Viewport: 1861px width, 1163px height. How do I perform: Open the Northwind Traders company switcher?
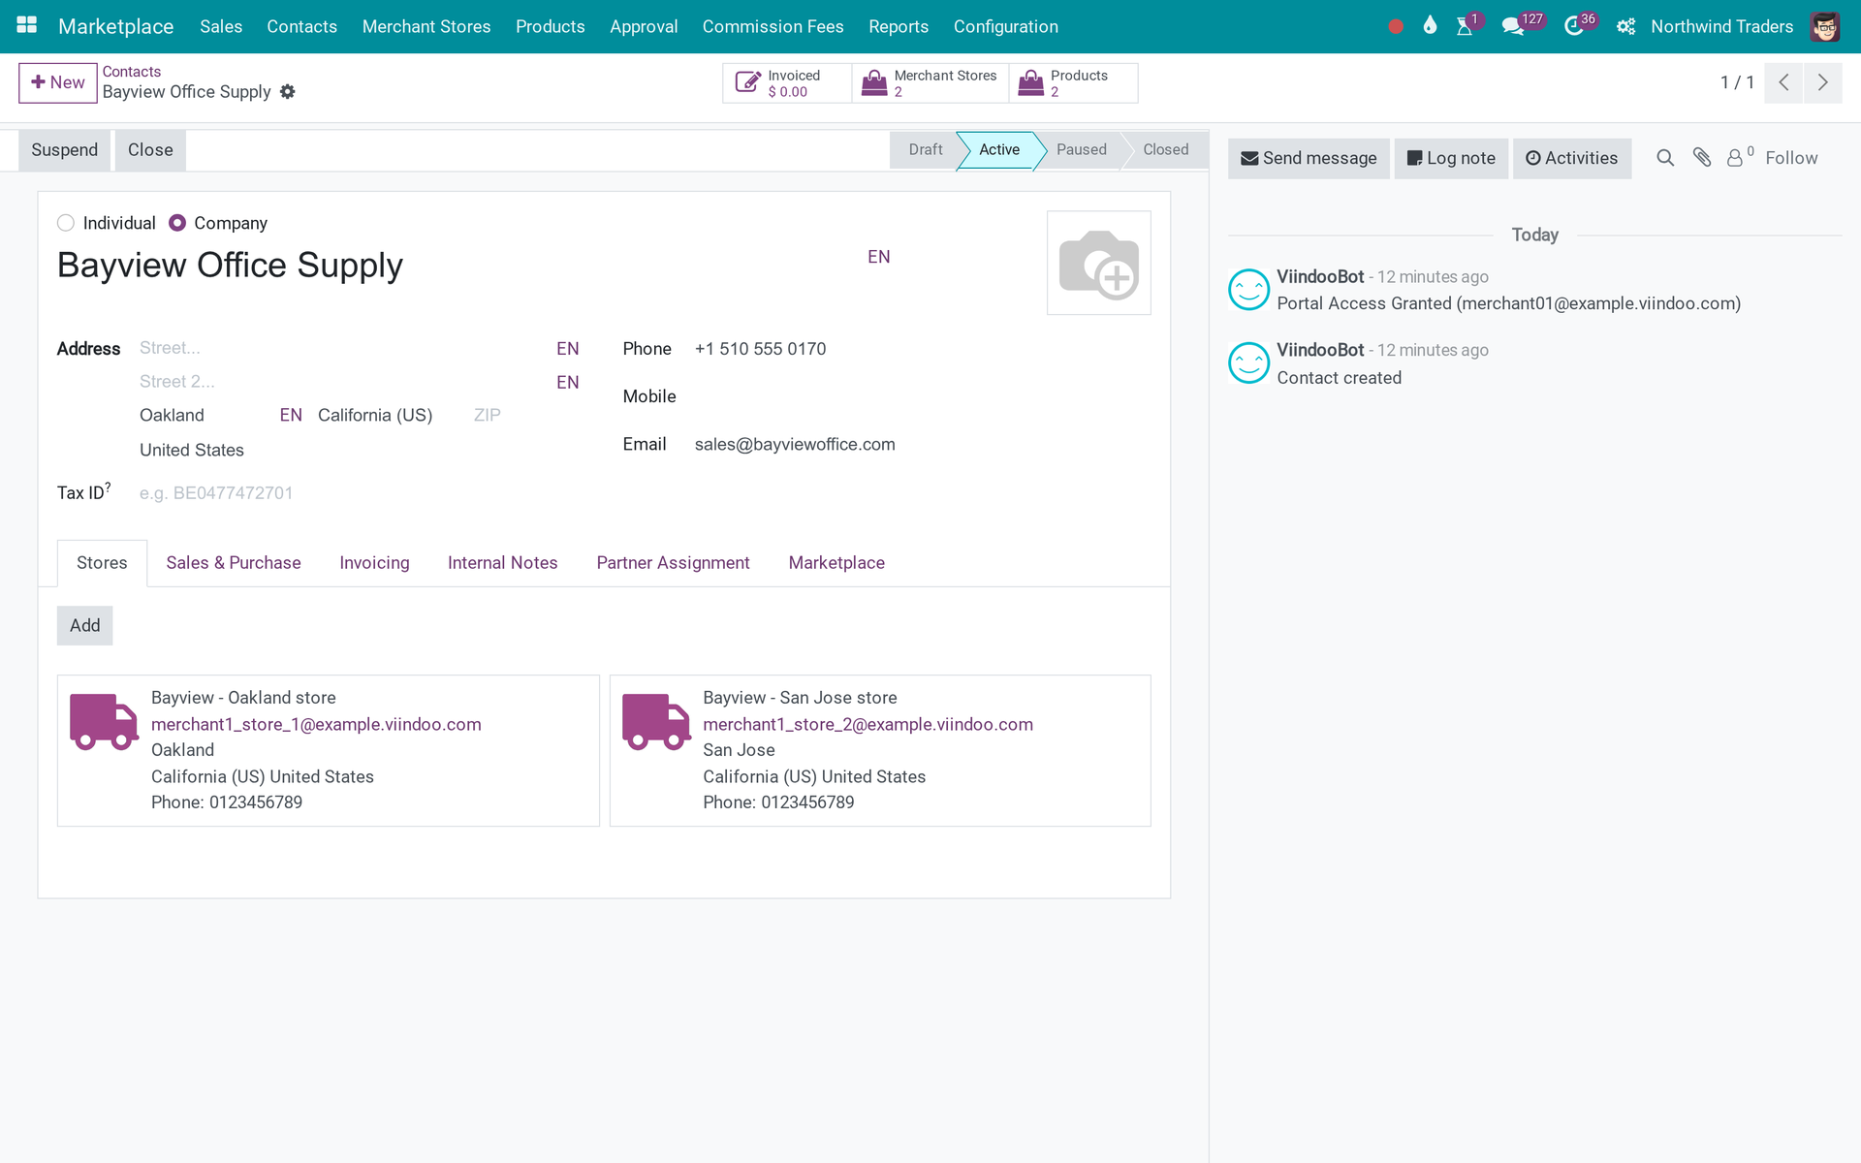click(x=1721, y=26)
